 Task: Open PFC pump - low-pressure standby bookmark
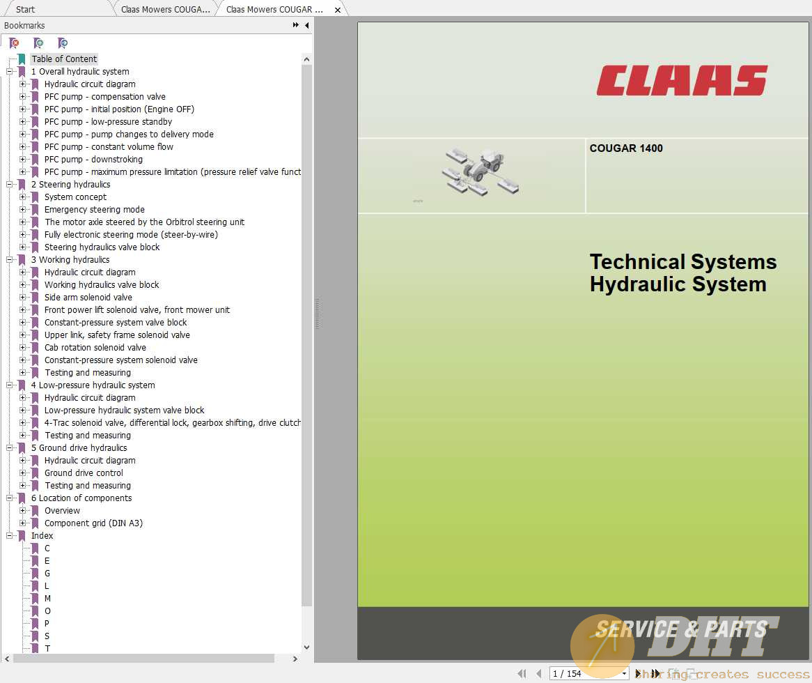[x=108, y=122]
